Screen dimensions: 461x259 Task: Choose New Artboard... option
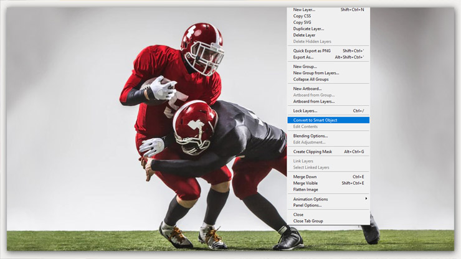(307, 88)
